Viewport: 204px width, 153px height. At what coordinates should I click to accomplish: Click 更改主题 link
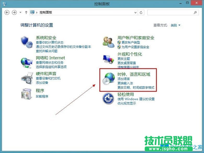pos(124,59)
